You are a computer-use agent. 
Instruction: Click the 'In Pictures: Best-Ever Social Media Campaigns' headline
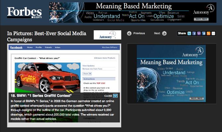point(47,37)
